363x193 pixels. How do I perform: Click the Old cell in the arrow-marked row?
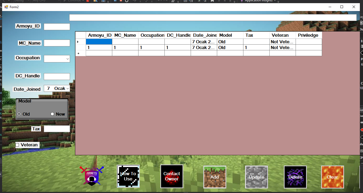tap(230, 42)
